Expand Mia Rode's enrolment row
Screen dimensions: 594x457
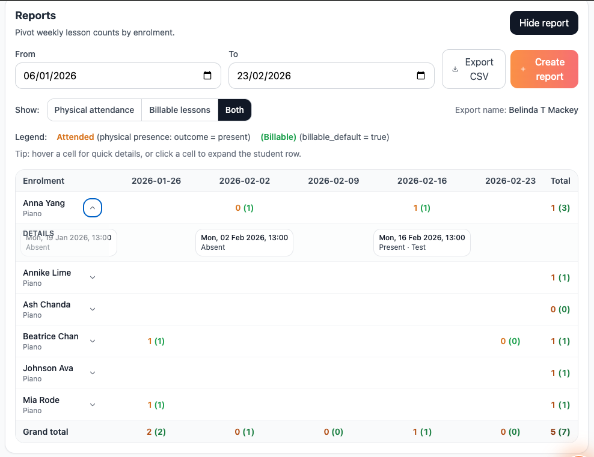point(93,404)
